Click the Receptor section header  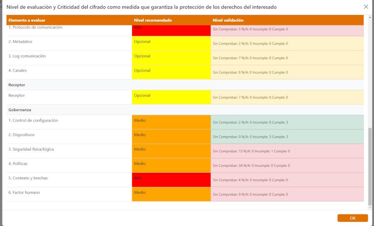pyautogui.click(x=17, y=85)
